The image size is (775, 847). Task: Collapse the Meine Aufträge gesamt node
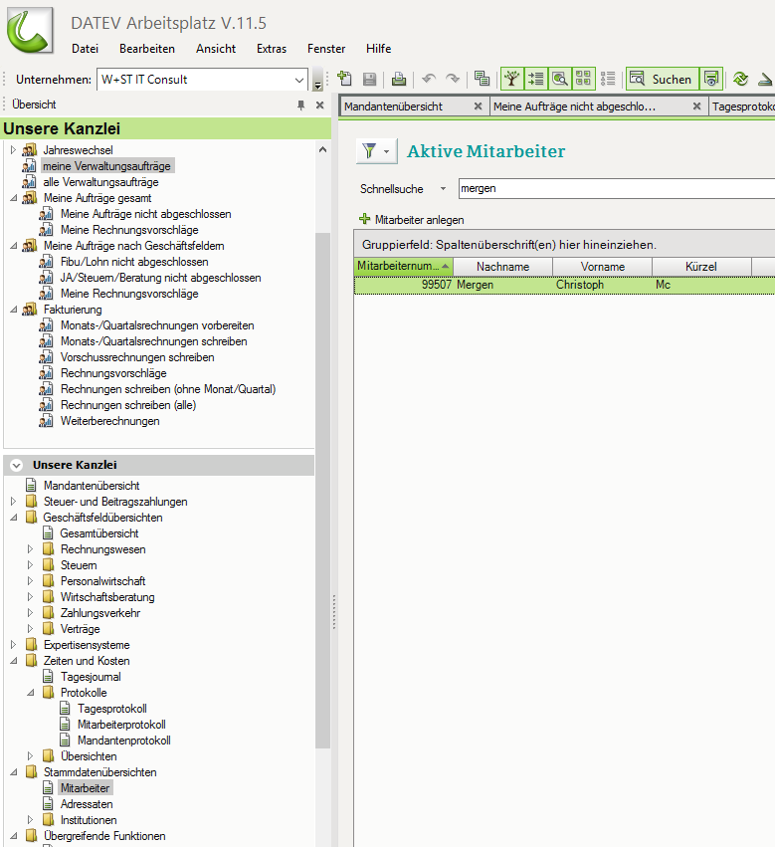point(14,198)
